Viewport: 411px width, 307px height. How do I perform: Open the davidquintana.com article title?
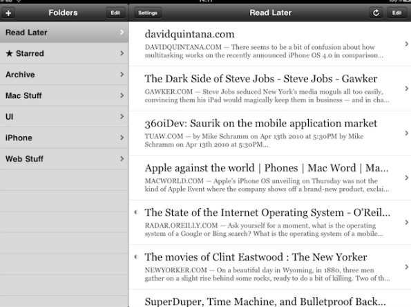click(189, 35)
